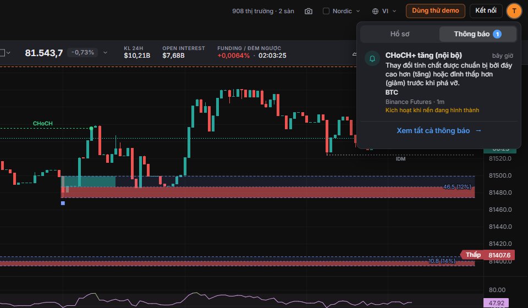Click the IDM chart label
Screen dimensions: 528x308
pos(400,159)
